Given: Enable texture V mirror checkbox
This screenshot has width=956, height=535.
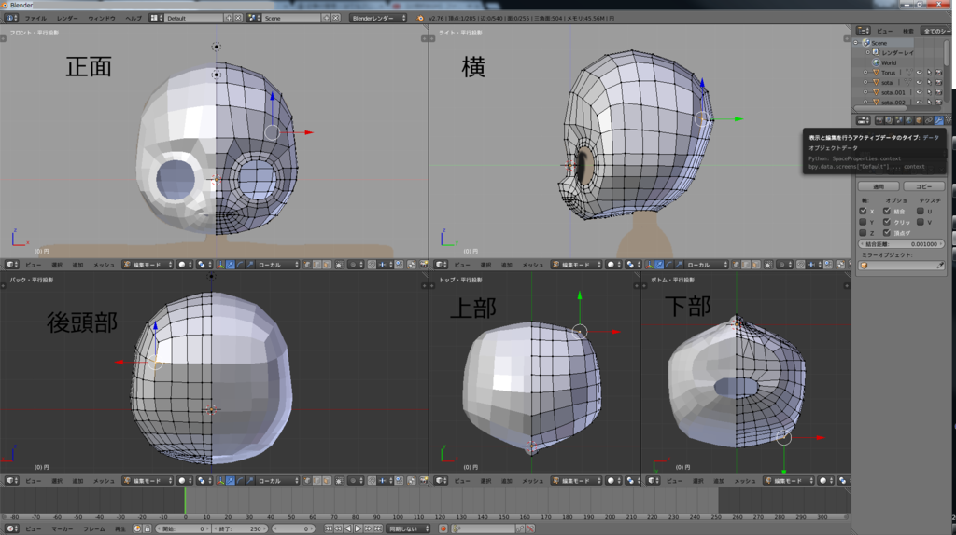Looking at the screenshot, I should pyautogui.click(x=920, y=222).
